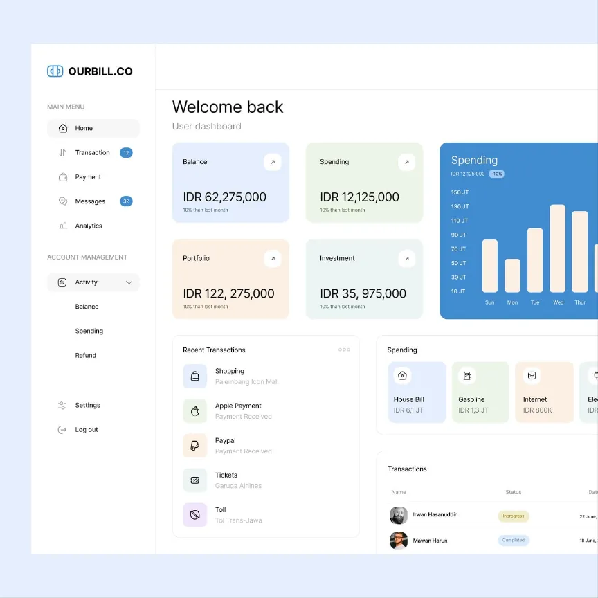Image resolution: width=598 pixels, height=598 pixels.
Task: Open Balance card arrow icon
Action: [x=273, y=162]
